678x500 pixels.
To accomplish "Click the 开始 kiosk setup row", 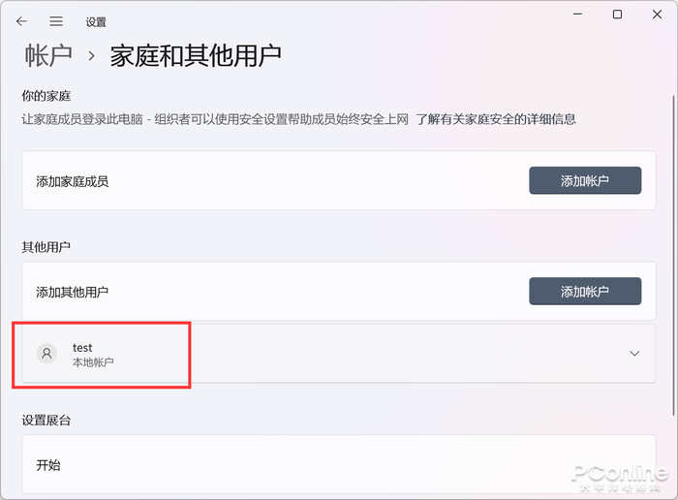I will click(291, 465).
